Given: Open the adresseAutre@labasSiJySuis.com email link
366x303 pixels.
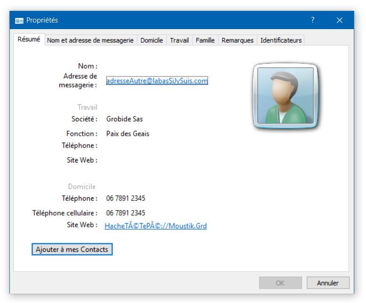Looking at the screenshot, I should tap(157, 81).
